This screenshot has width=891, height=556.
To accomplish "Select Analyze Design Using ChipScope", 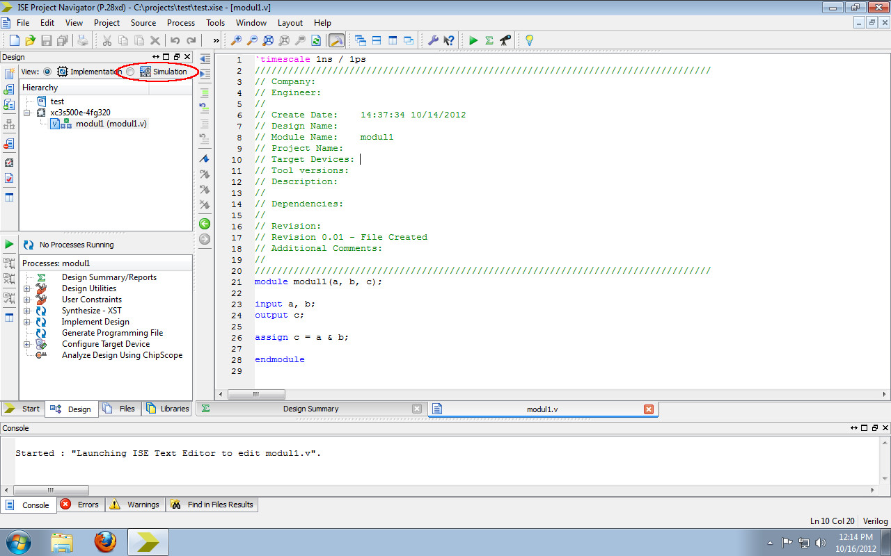I will pyautogui.click(x=123, y=355).
